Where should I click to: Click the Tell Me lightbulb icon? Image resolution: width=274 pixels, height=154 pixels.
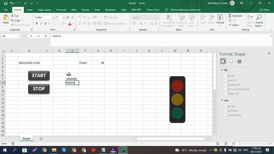click(x=167, y=10)
